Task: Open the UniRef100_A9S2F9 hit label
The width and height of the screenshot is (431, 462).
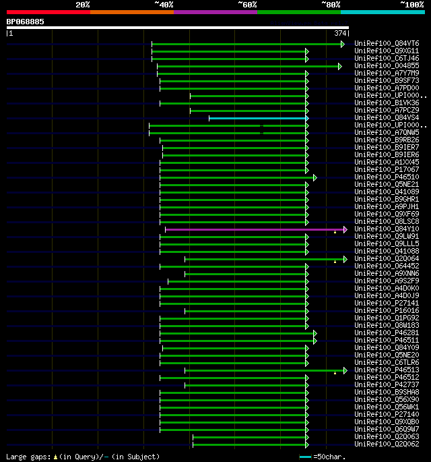Action: (x=387, y=281)
